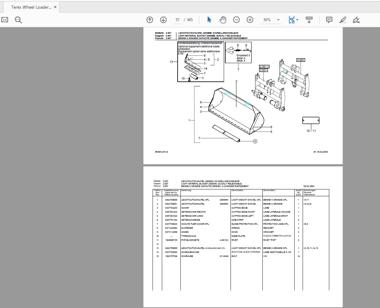
Task: Click SEITENSCHAR LINKS row text
Action: pos(192,216)
